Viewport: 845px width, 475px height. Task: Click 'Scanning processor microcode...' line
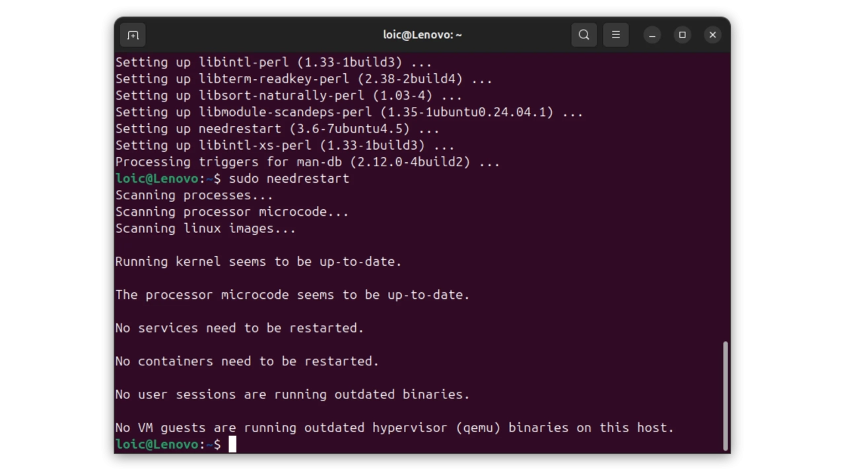(x=232, y=212)
